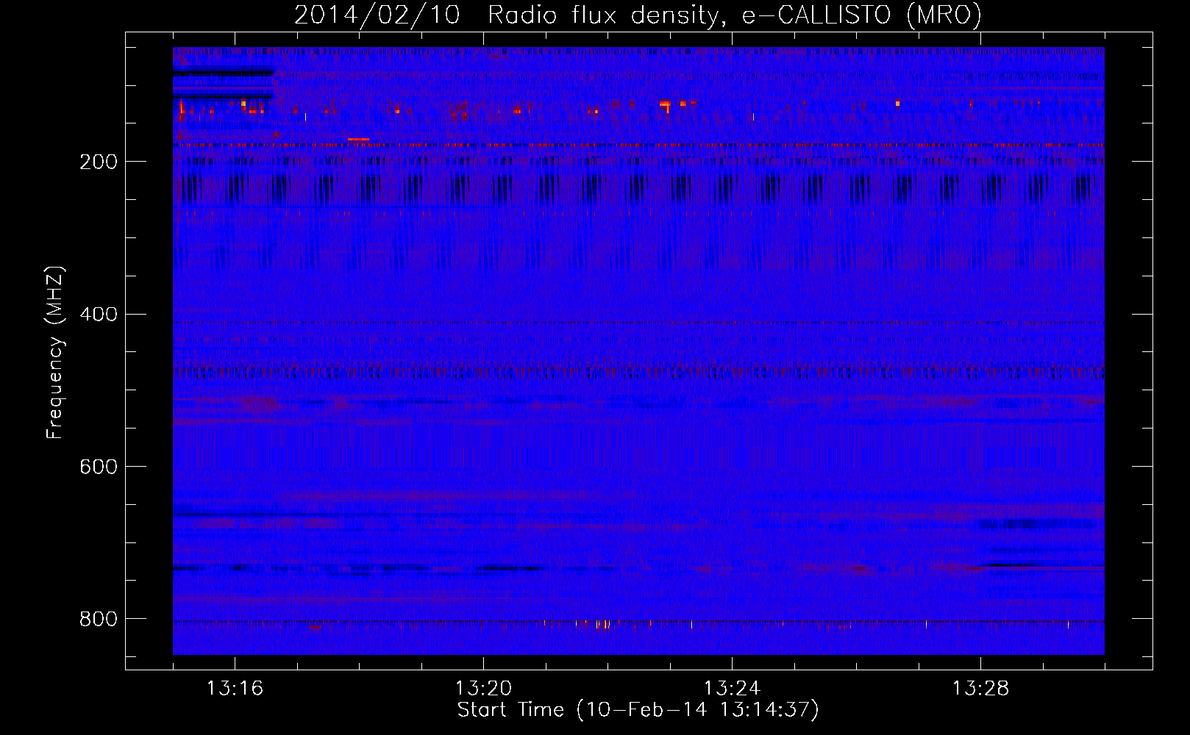Click the 13:16 time tick label

point(235,689)
